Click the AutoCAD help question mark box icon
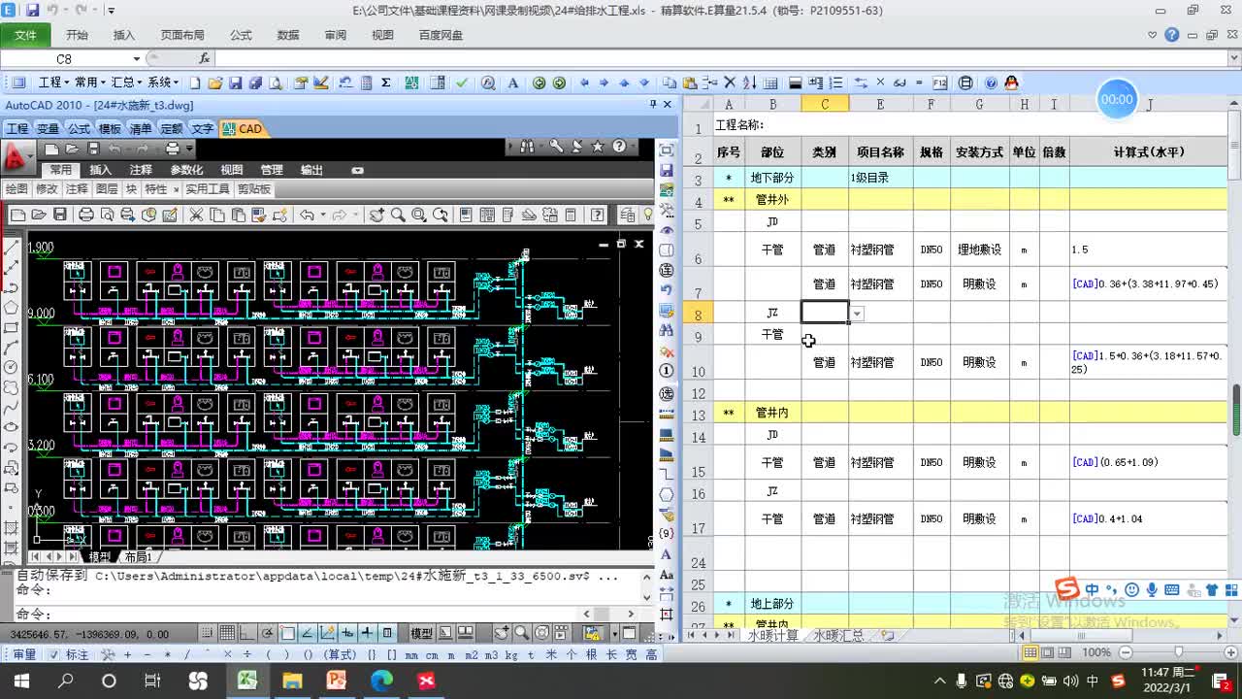1242x699 pixels. (x=598, y=215)
